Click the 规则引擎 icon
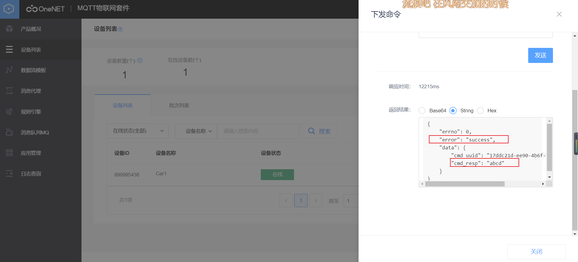Viewport: 578px width, 262px height. click(x=9, y=111)
